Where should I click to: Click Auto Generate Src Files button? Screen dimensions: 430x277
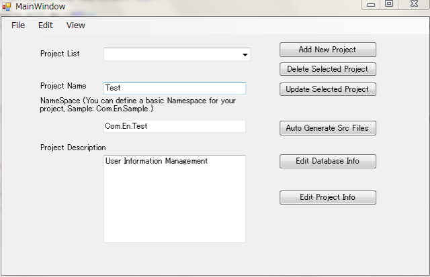tap(328, 128)
